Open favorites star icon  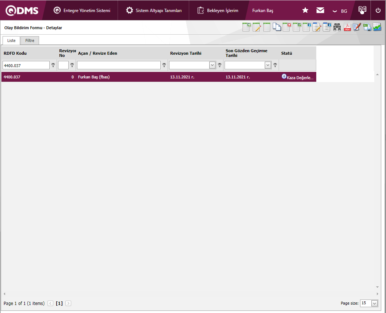(305, 10)
